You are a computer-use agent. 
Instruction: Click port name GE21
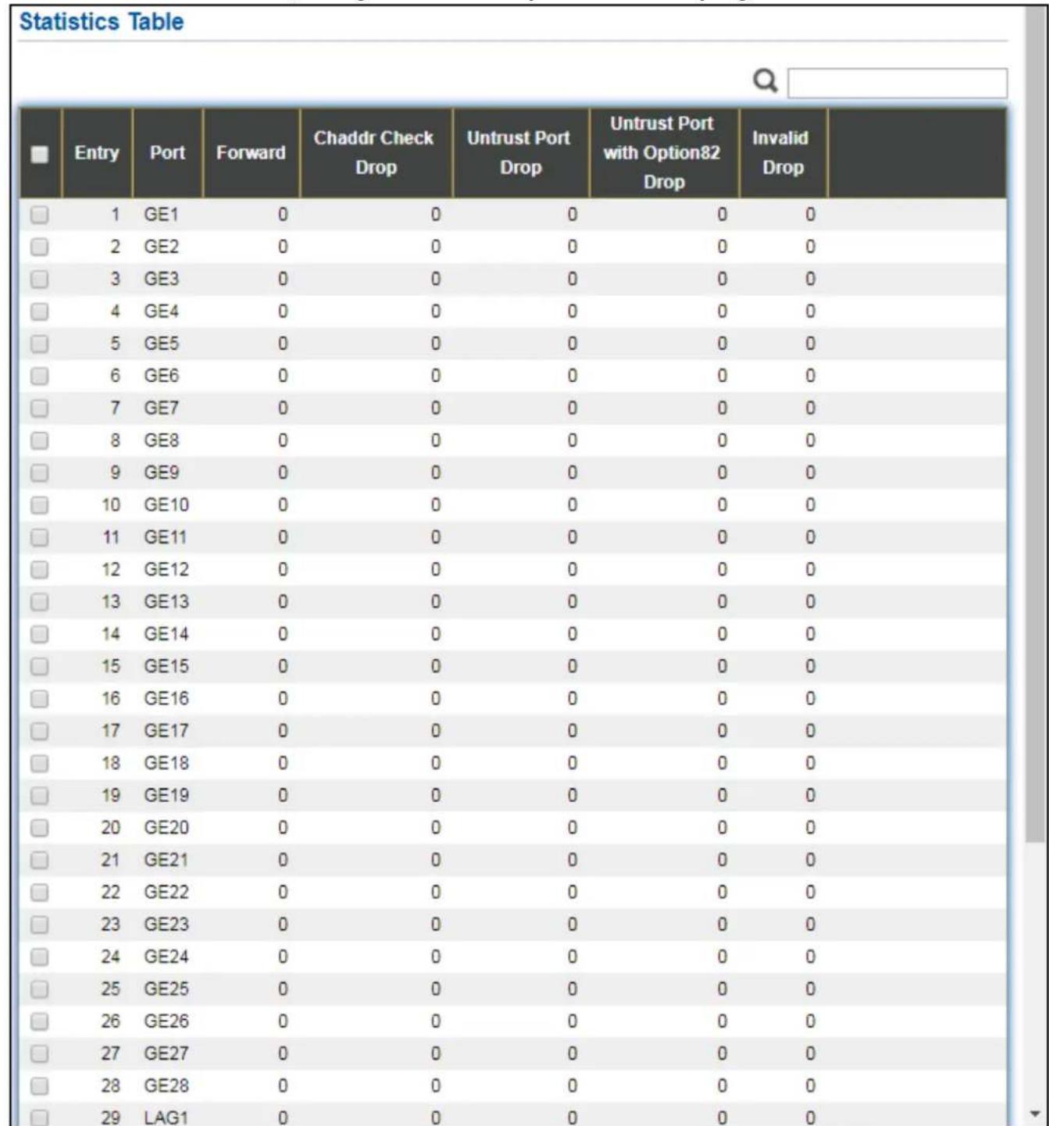pyautogui.click(x=166, y=861)
